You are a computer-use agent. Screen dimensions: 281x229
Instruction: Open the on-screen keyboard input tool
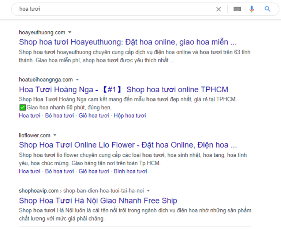(237, 9)
